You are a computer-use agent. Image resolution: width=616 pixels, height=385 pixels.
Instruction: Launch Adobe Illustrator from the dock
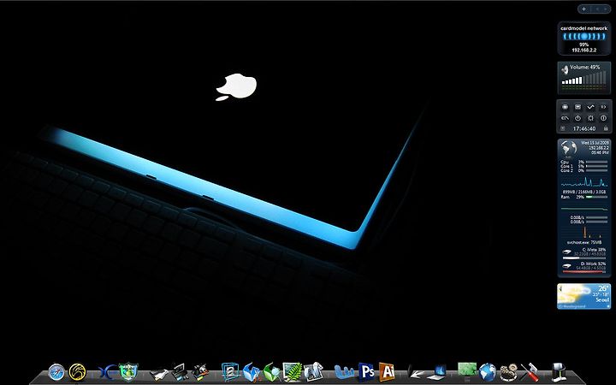[387, 371]
